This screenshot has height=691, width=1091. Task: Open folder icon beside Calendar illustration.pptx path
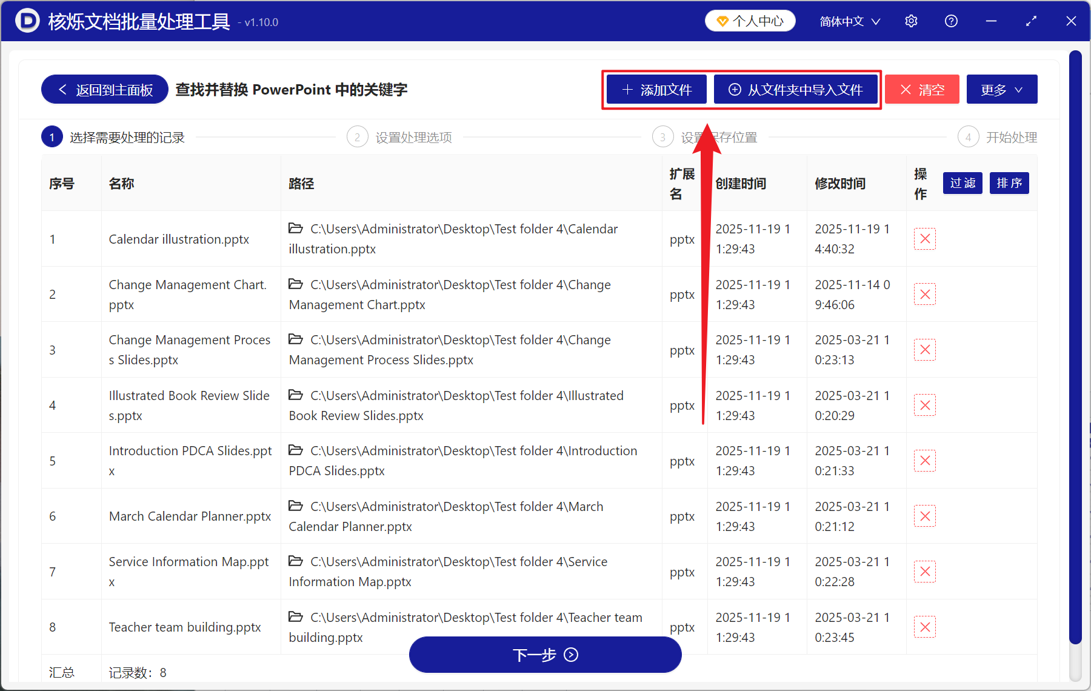pos(296,229)
